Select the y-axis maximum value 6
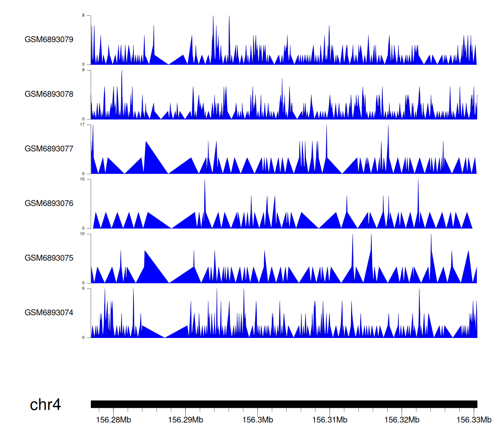This screenshot has width=503, height=443. (83, 289)
